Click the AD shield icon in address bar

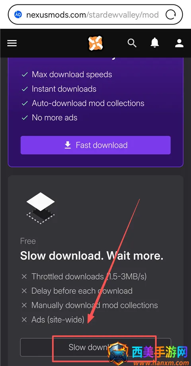[18, 15]
